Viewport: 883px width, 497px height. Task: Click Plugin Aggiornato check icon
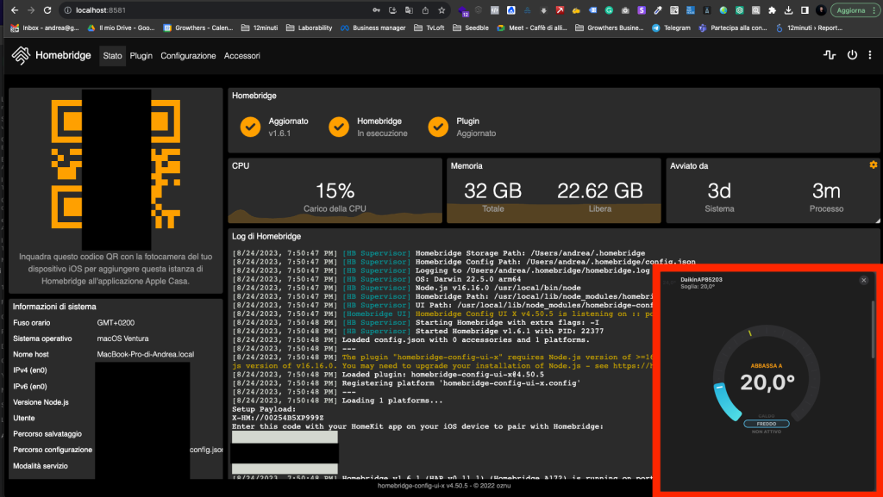tap(438, 127)
